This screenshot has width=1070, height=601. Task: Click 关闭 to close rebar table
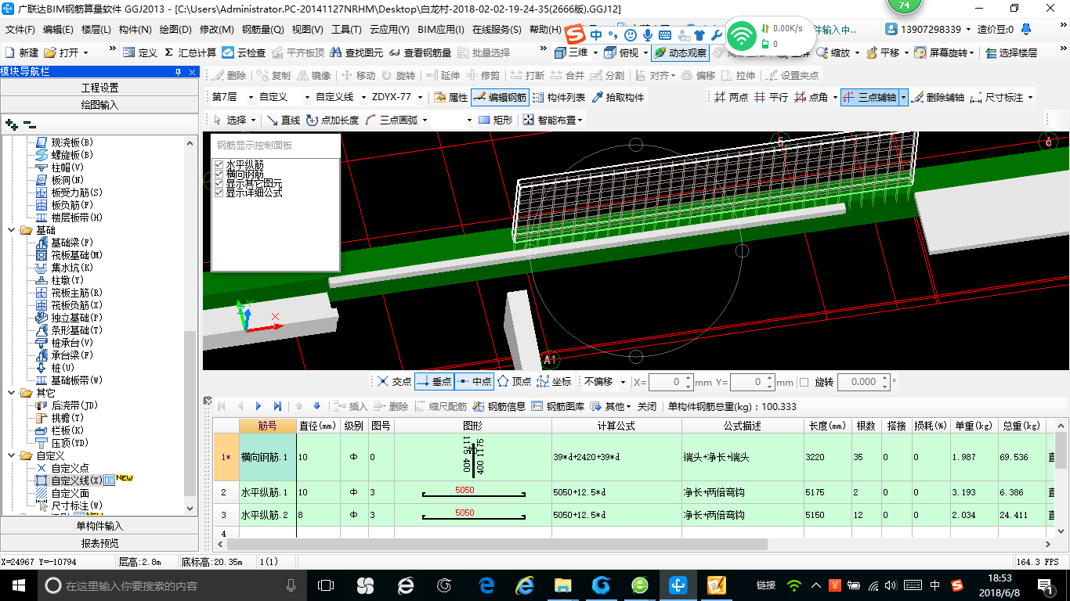(x=647, y=406)
